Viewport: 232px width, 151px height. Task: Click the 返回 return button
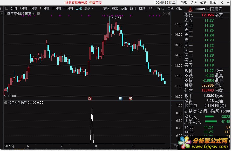179,8
